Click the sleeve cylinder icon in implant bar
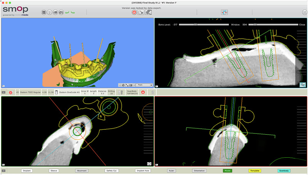 [x=56, y=92]
